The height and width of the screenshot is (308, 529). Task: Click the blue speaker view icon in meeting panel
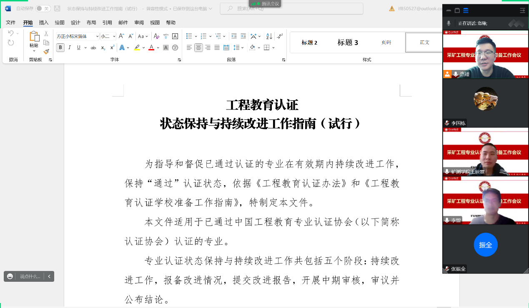pos(466,10)
